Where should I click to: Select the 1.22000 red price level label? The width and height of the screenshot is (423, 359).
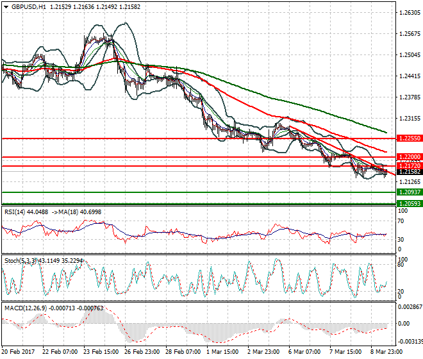pyautogui.click(x=410, y=157)
